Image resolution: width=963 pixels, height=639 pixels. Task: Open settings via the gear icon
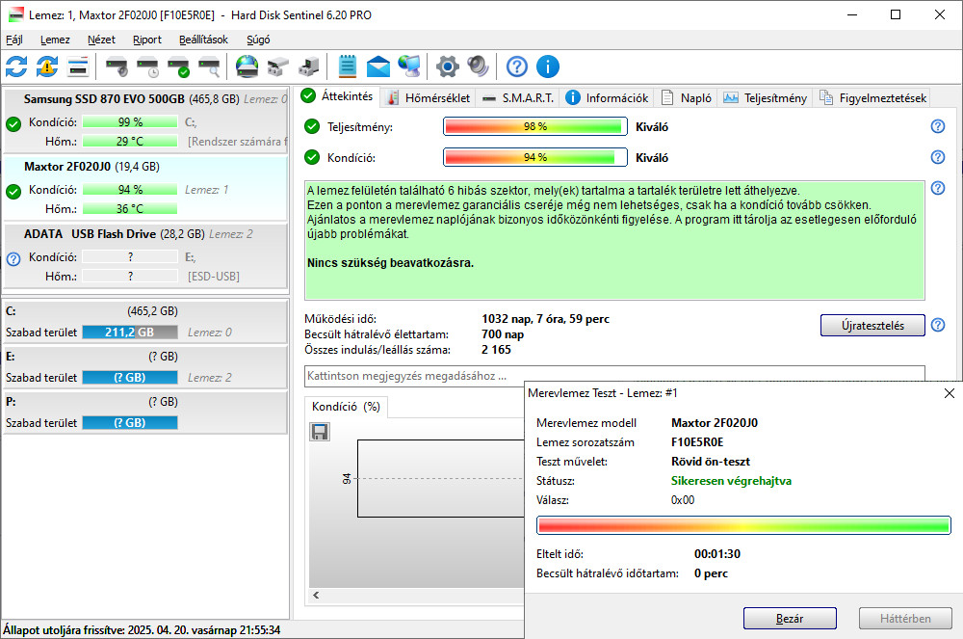click(447, 67)
